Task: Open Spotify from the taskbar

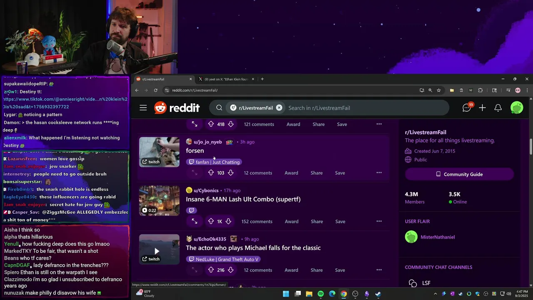Action: [321, 294]
